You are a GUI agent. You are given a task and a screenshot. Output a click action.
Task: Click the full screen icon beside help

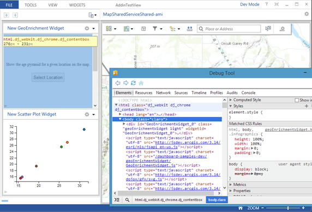click(x=277, y=4)
